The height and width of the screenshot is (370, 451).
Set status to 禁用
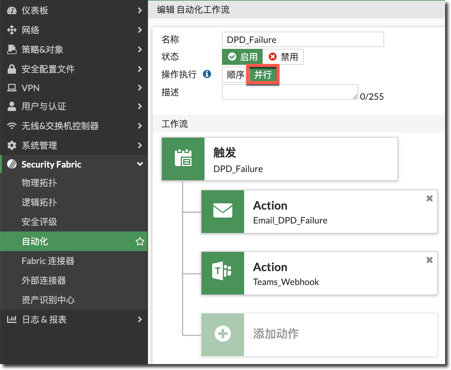283,57
